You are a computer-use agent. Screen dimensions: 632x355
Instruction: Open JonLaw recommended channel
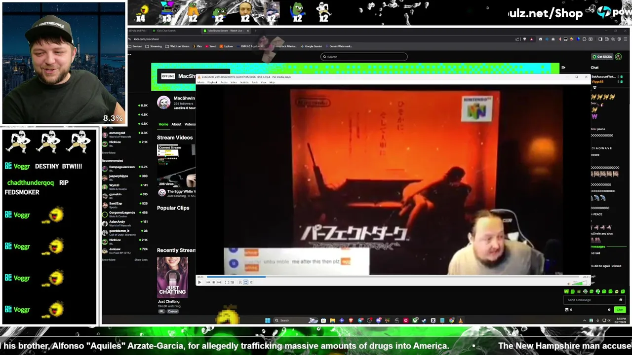coord(124,251)
